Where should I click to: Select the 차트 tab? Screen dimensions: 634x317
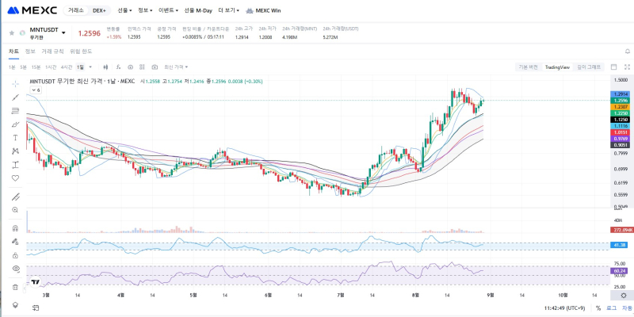(x=13, y=52)
